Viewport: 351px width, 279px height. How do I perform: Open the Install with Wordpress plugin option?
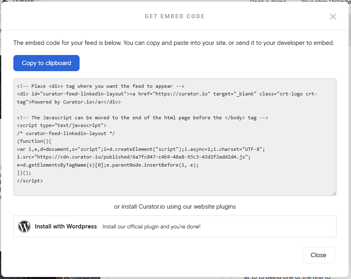click(65, 226)
